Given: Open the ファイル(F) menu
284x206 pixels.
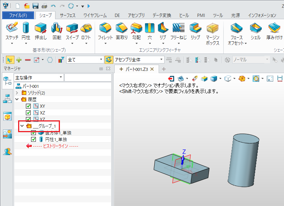Looking at the screenshot, I should [18, 16].
